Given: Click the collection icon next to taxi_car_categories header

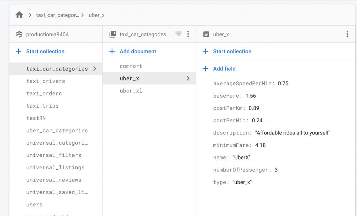Looking at the screenshot, I should (x=113, y=34).
